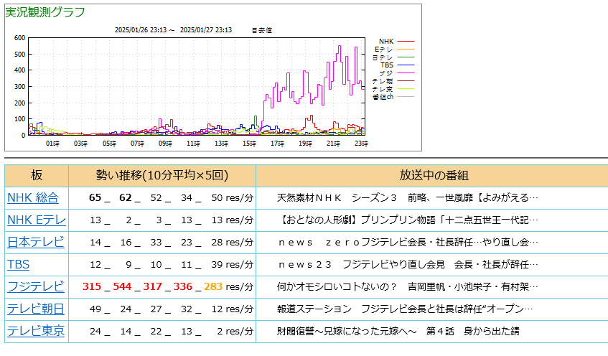This screenshot has height=356, width=608.
Task: Click the 13 res/分 value in NHK Eテレ row
Action: (x=232, y=220)
